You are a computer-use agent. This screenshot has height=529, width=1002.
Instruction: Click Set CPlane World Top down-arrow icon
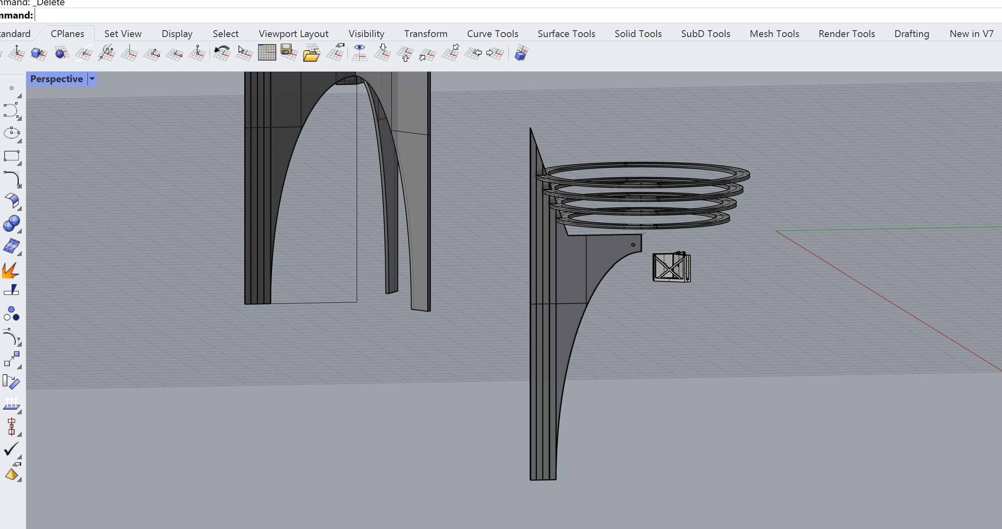pyautogui.click(x=382, y=53)
